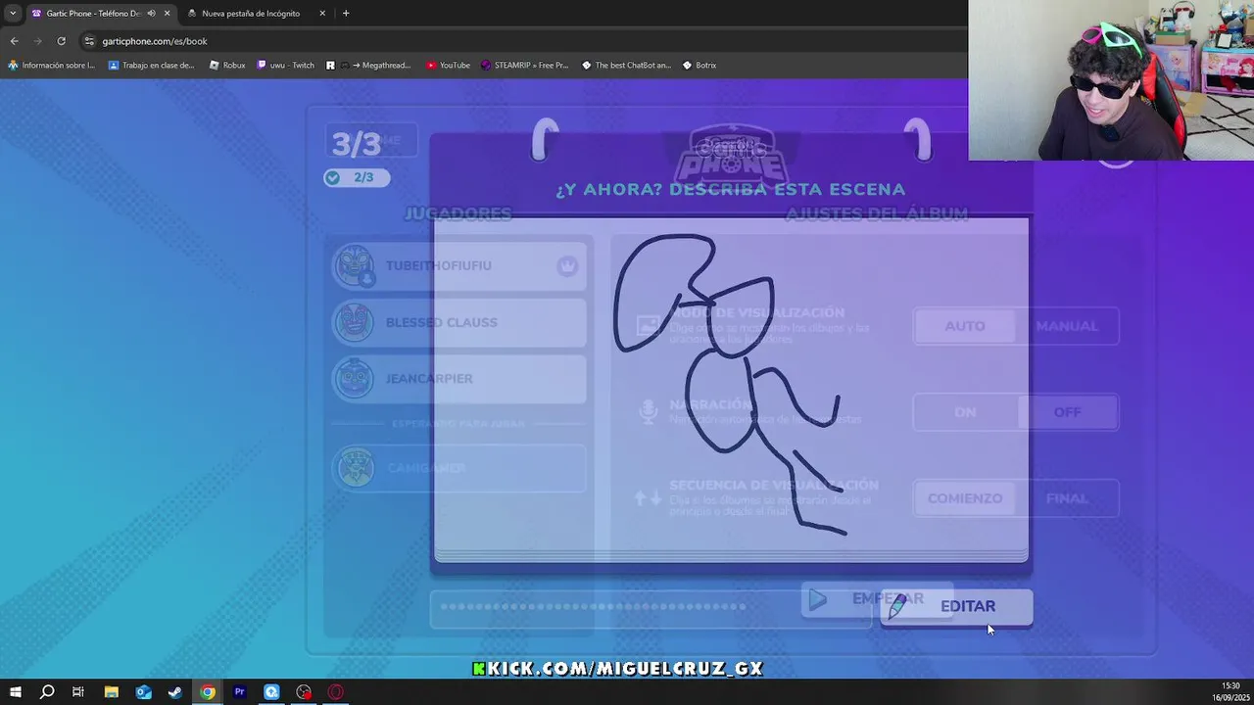Image resolution: width=1254 pixels, height=705 pixels.
Task: Click the blue upload-arrow app taskbar icon
Action: [x=271, y=692]
